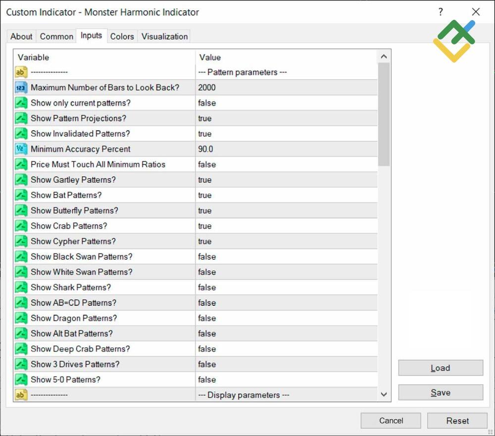Click the integer icon beside Maximum Number of Bars
The image size is (495, 436).
pyautogui.click(x=21, y=88)
